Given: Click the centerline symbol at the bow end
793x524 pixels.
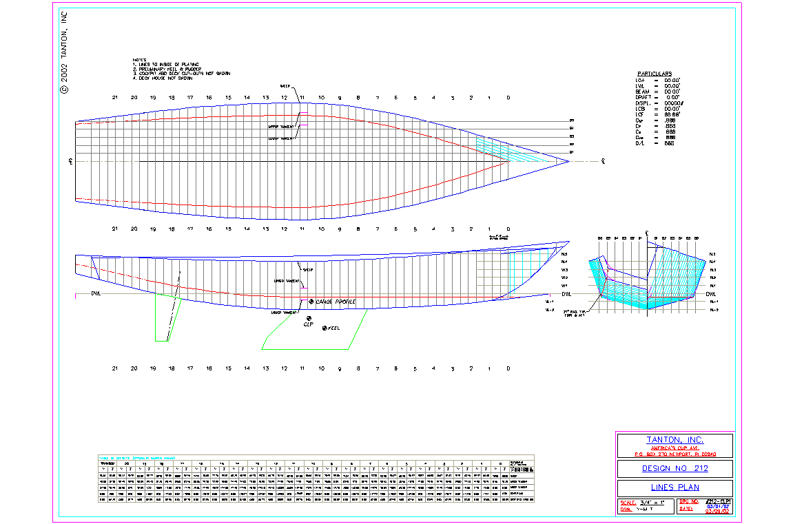Looking at the screenshot, I should [604, 161].
